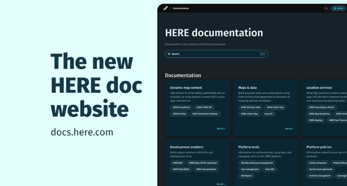Click the Location services card title
This screenshot has width=347, height=186.
319,88
